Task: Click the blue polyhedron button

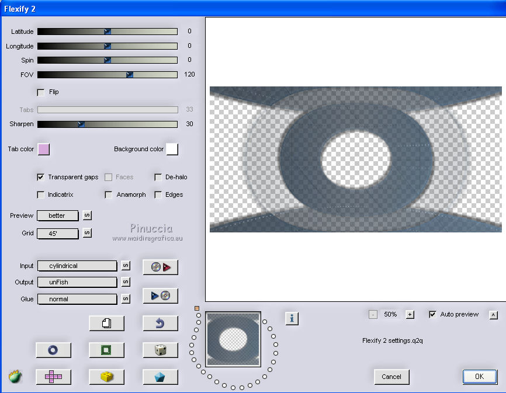Action: [x=160, y=377]
